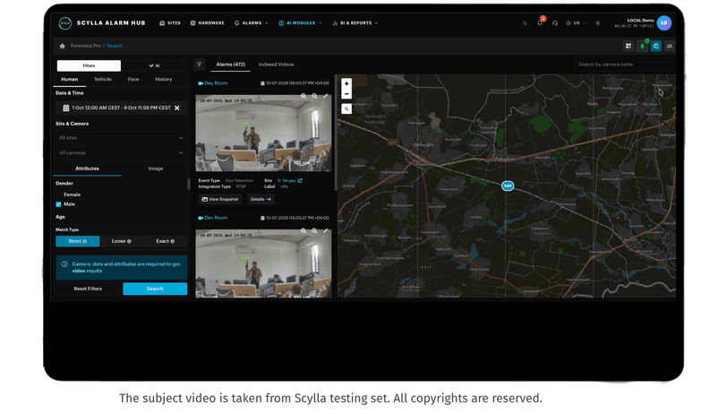The height and width of the screenshot is (414, 727).
Task: Expand the Alarms dropdown menu
Action: (x=251, y=22)
